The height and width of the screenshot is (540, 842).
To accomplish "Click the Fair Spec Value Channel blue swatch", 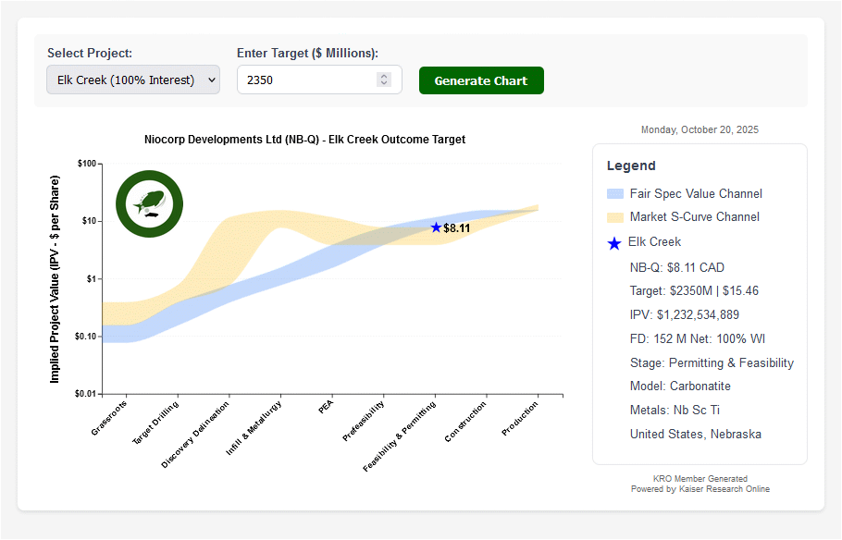I will pos(615,194).
